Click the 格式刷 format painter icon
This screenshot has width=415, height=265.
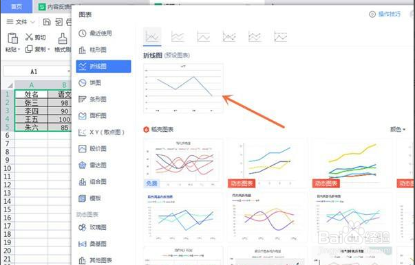(63, 38)
